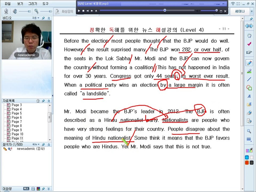Select the text A tool

pyautogui.click(x=249, y=96)
